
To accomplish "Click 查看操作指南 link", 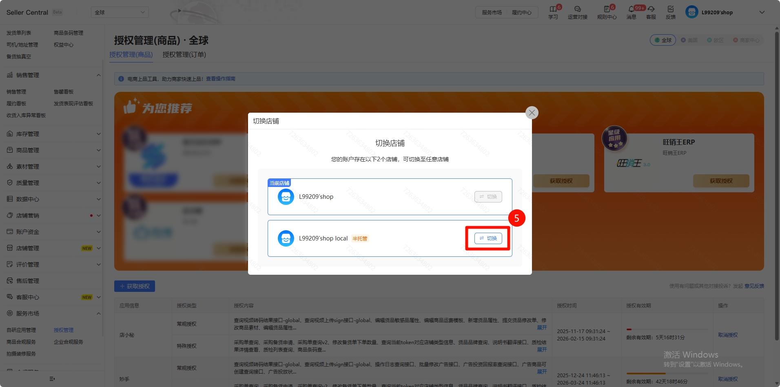I will coord(220,79).
